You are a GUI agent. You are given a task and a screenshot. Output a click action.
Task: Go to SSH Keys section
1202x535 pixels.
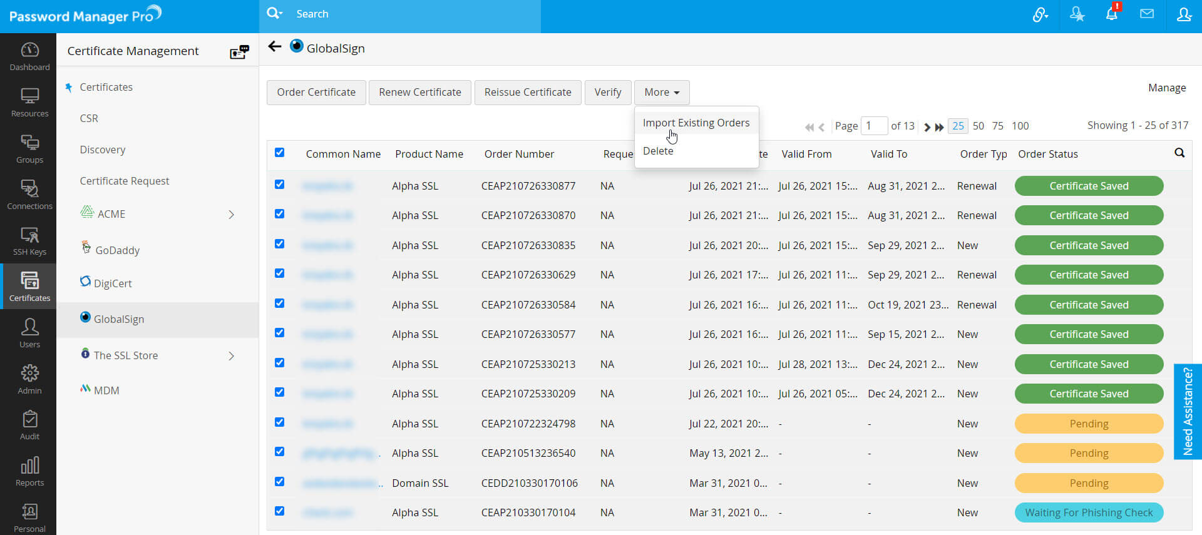(x=29, y=241)
